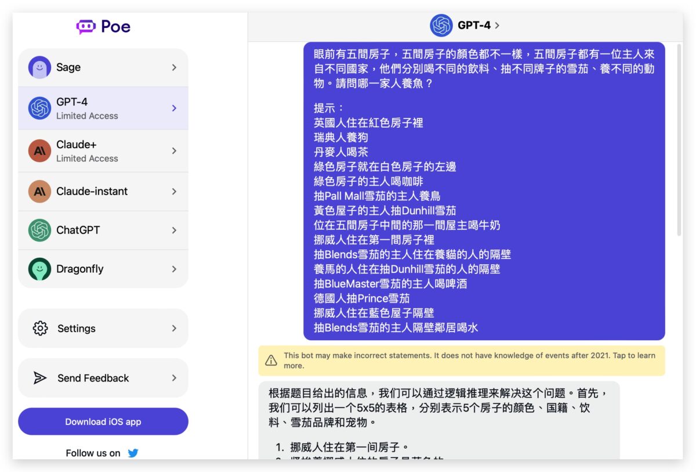This screenshot has width=696, height=472.
Task: Click the hint line '瑞典人養狗'
Action: [341, 138]
